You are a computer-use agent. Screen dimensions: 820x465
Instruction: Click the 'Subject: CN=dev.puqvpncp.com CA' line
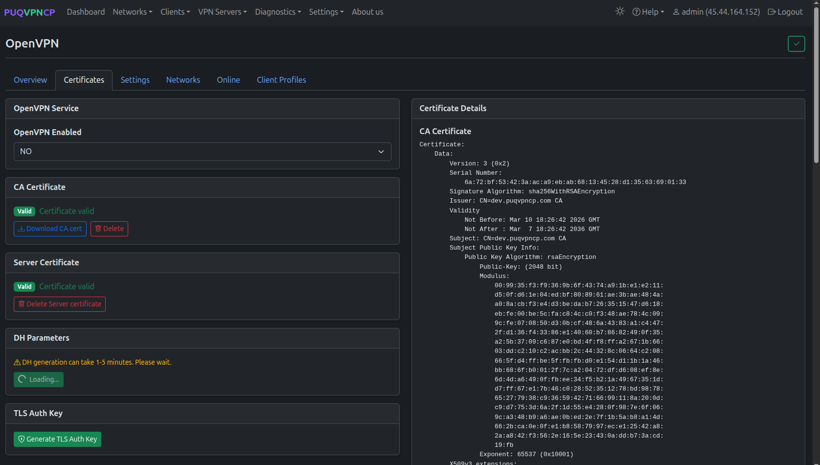[x=508, y=238]
